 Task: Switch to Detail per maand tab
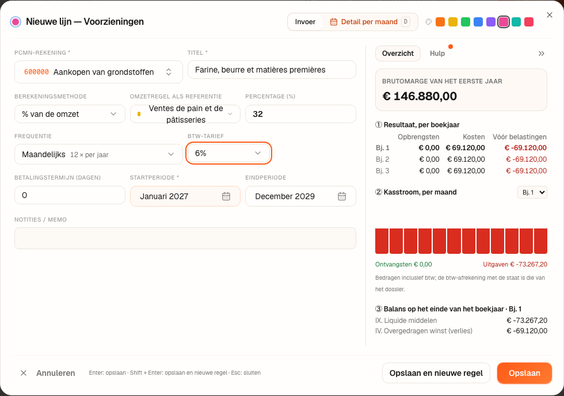coord(369,22)
